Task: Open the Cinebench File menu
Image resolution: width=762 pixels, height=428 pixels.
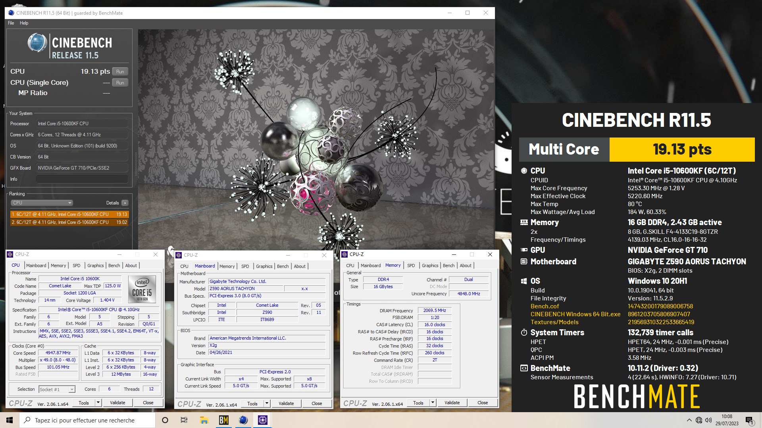Action: (x=11, y=23)
